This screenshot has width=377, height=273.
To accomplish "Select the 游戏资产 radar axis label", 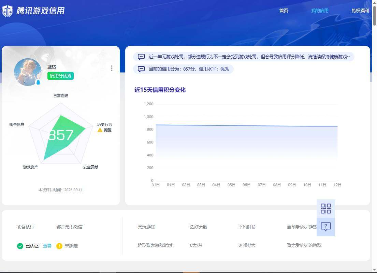I will [x=30, y=167].
